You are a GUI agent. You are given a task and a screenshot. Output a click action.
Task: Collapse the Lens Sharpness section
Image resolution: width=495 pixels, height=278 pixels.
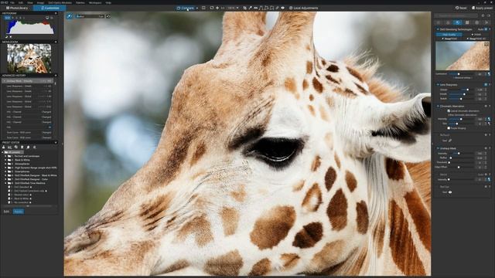click(x=438, y=84)
